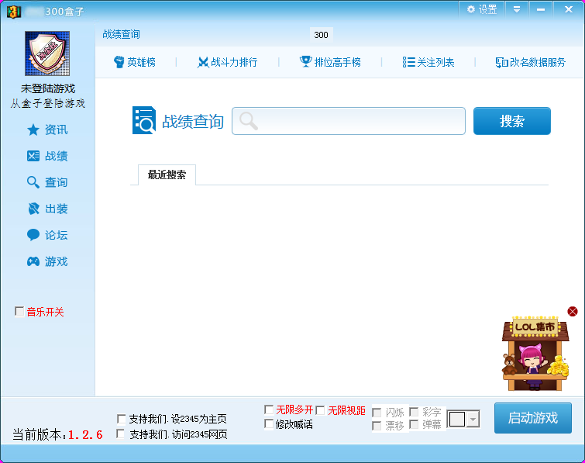Open the 关注列表 follow list tab
This screenshot has width=585, height=463.
click(428, 62)
